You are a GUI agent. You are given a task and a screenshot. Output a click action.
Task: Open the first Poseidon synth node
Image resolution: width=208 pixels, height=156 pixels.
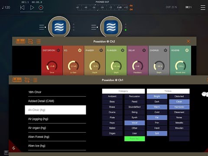pos(59,27)
